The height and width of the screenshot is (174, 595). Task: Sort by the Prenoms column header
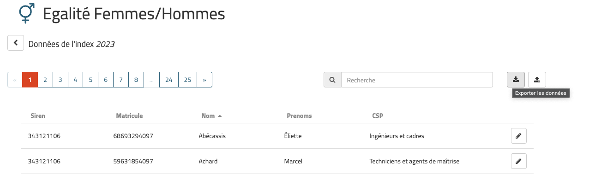click(x=299, y=116)
